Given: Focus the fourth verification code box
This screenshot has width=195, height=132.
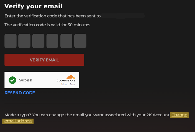Looking at the screenshot, I should click(x=52, y=41).
